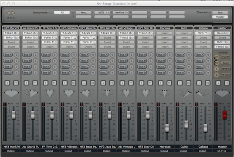Click the Reverb Pre-delay knob
The height and width of the screenshot is (157, 234).
pyautogui.click(x=217, y=75)
